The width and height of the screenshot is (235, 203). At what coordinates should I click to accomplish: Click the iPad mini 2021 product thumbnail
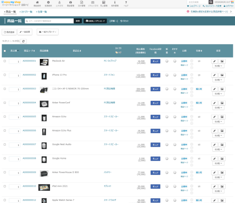(44, 187)
